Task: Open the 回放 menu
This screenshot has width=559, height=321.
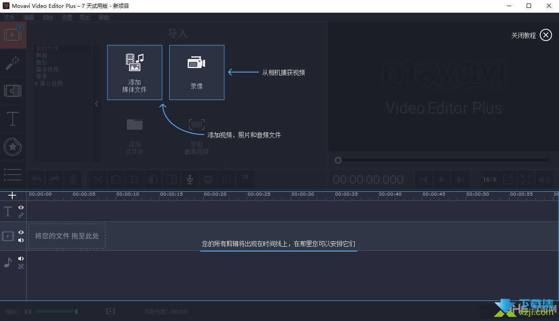Action: point(48,17)
